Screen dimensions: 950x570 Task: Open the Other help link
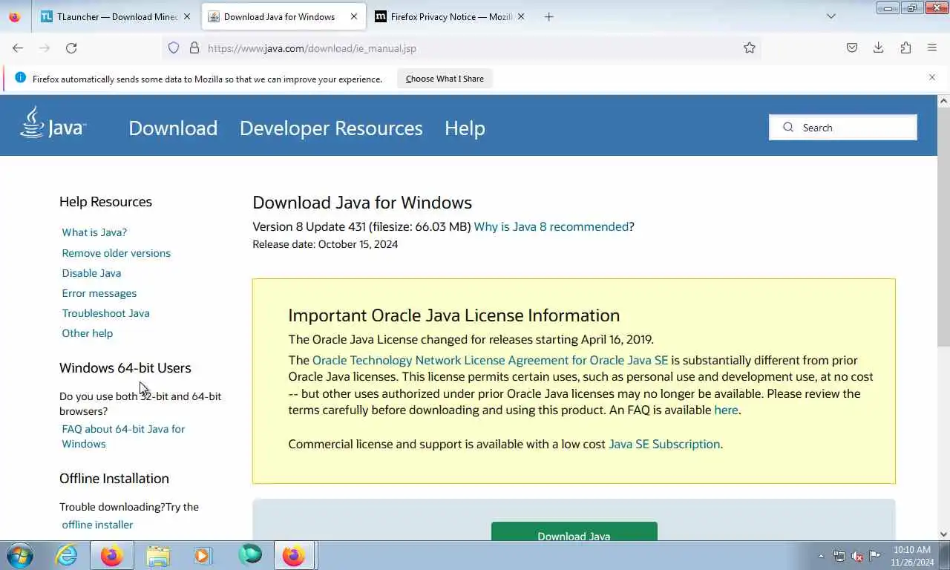pos(88,333)
